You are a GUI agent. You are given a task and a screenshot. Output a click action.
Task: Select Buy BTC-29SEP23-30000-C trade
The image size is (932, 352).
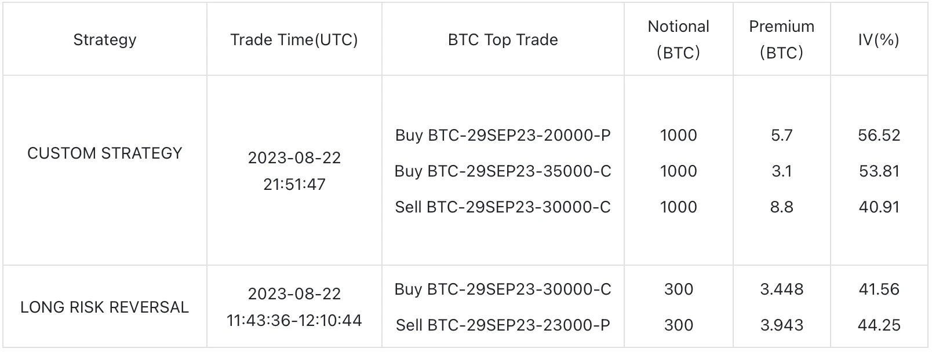coord(503,289)
